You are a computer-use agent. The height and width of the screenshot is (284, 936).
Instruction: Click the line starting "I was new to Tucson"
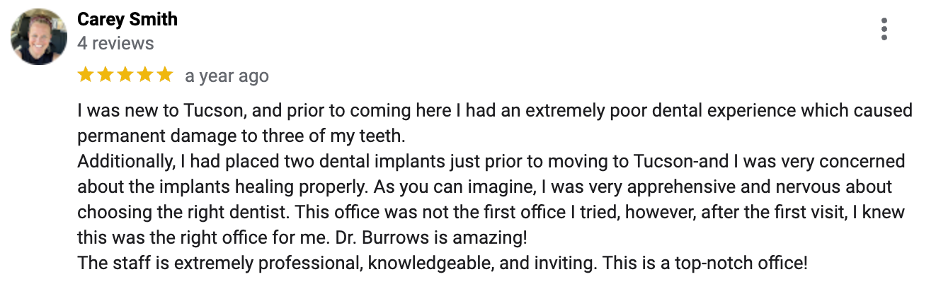point(495,111)
